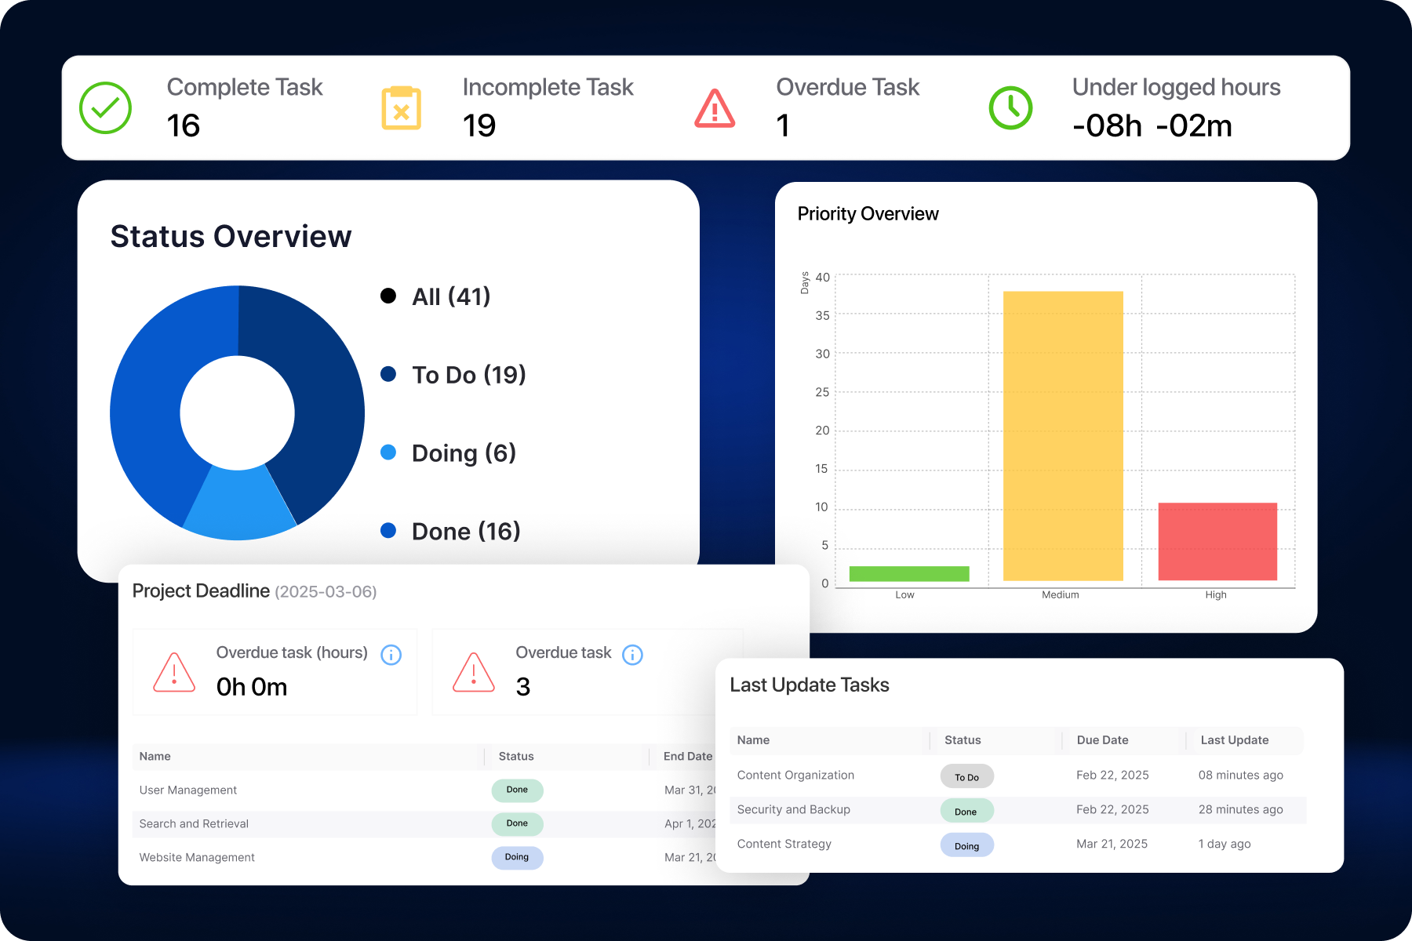Click the Medium priority bar
The width and height of the screenshot is (1412, 941).
click(1062, 435)
